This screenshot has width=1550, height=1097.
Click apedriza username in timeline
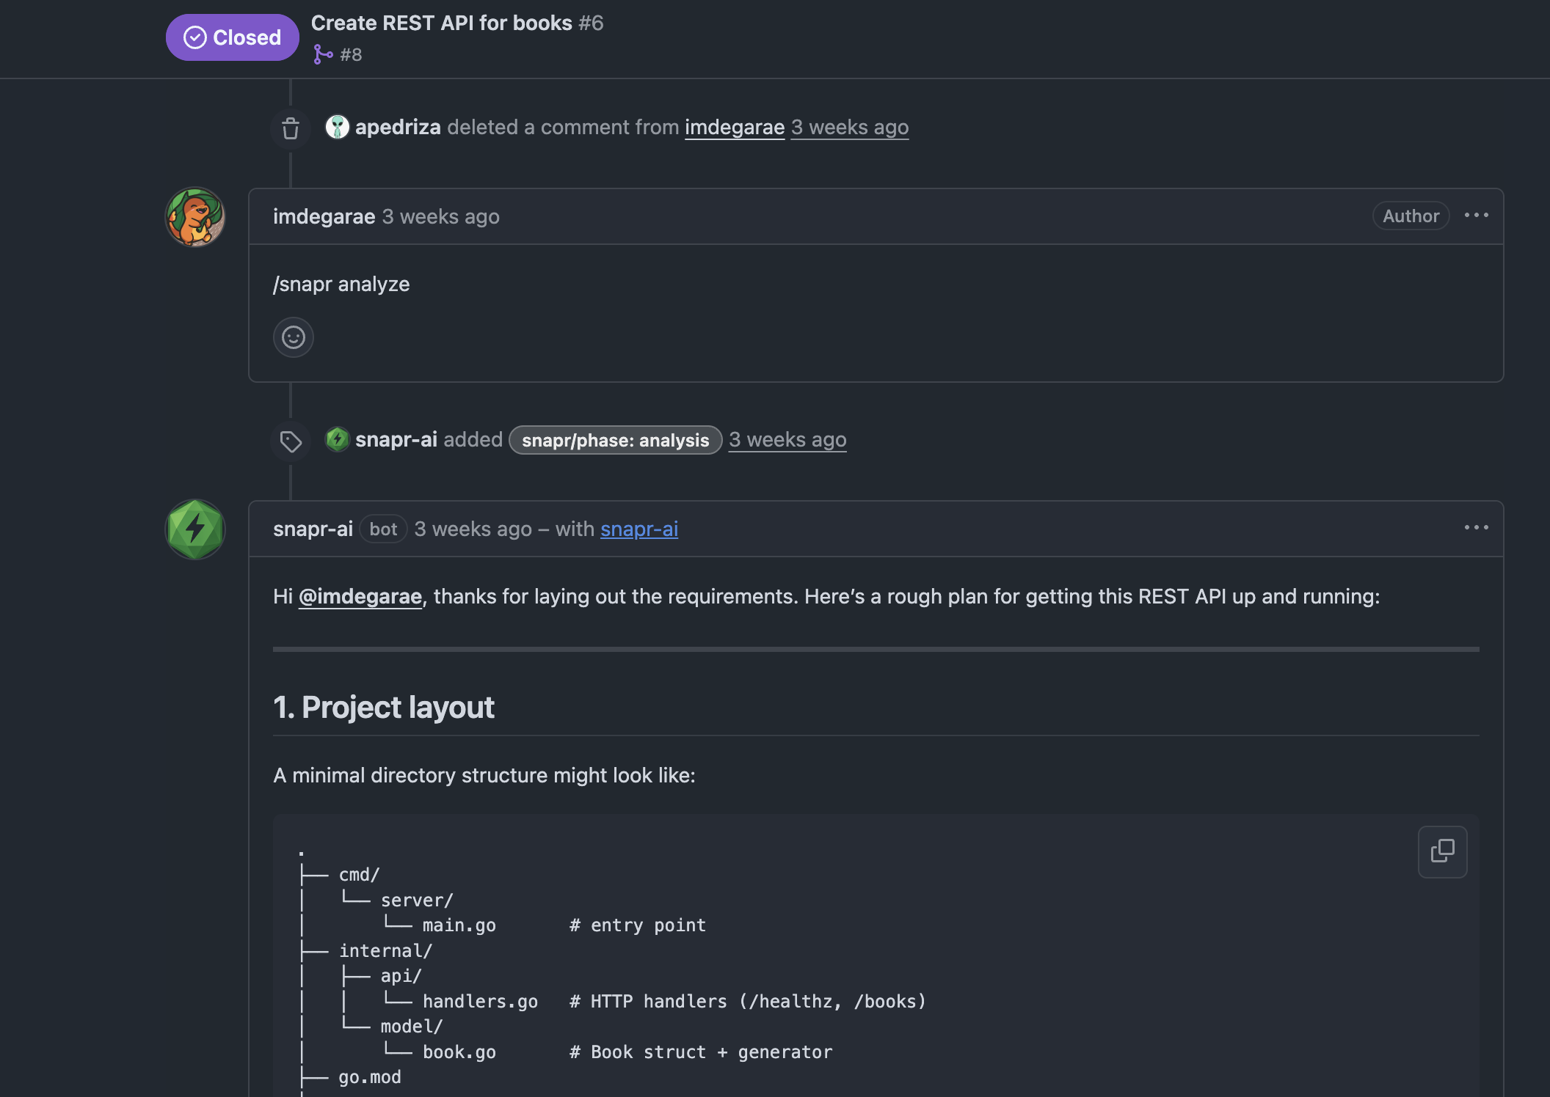click(398, 128)
